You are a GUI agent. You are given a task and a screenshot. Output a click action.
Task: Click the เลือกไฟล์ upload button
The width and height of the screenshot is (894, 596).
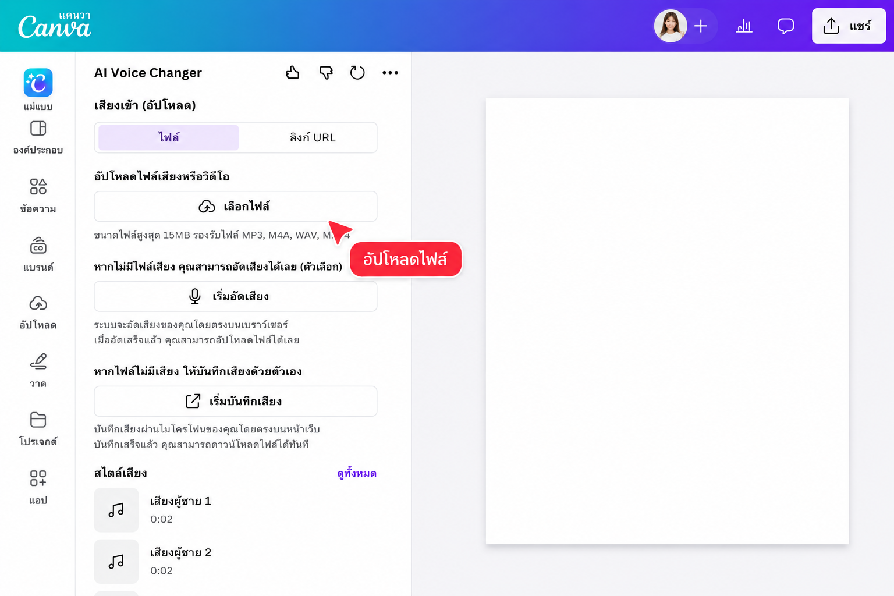235,207
